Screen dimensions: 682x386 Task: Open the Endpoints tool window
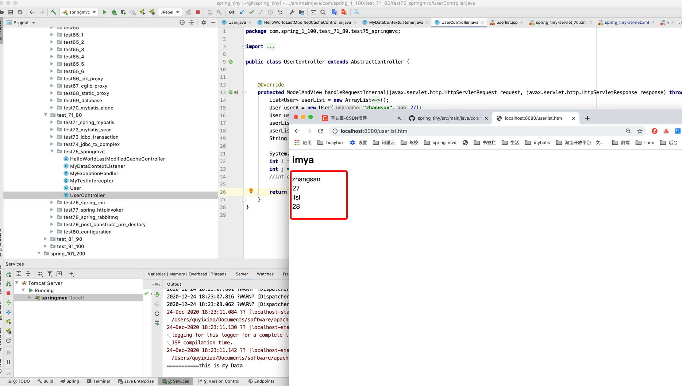click(x=261, y=381)
